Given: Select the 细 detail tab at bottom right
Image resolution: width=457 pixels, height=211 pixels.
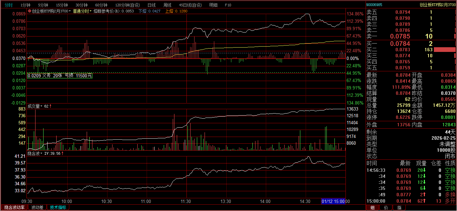Looking at the screenshot, I should point(372,208).
